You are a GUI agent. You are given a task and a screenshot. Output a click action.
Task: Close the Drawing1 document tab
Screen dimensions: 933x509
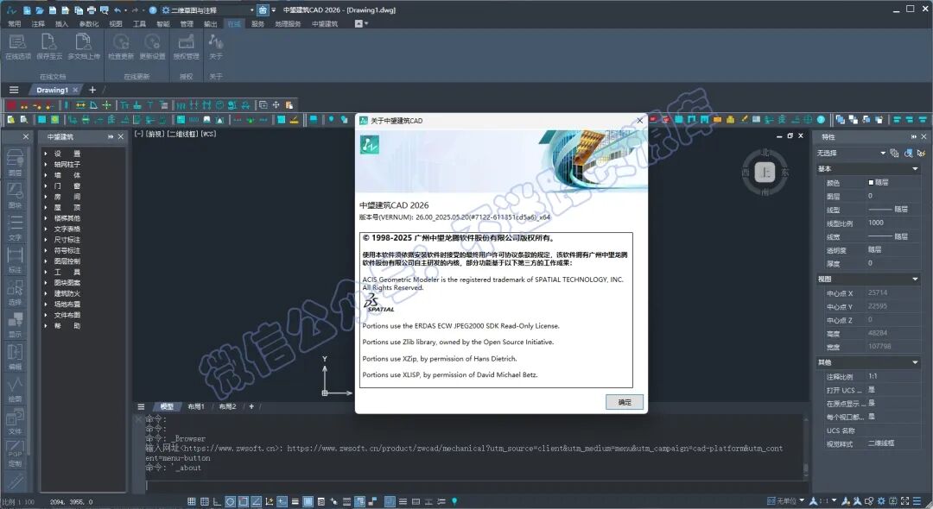pos(75,91)
